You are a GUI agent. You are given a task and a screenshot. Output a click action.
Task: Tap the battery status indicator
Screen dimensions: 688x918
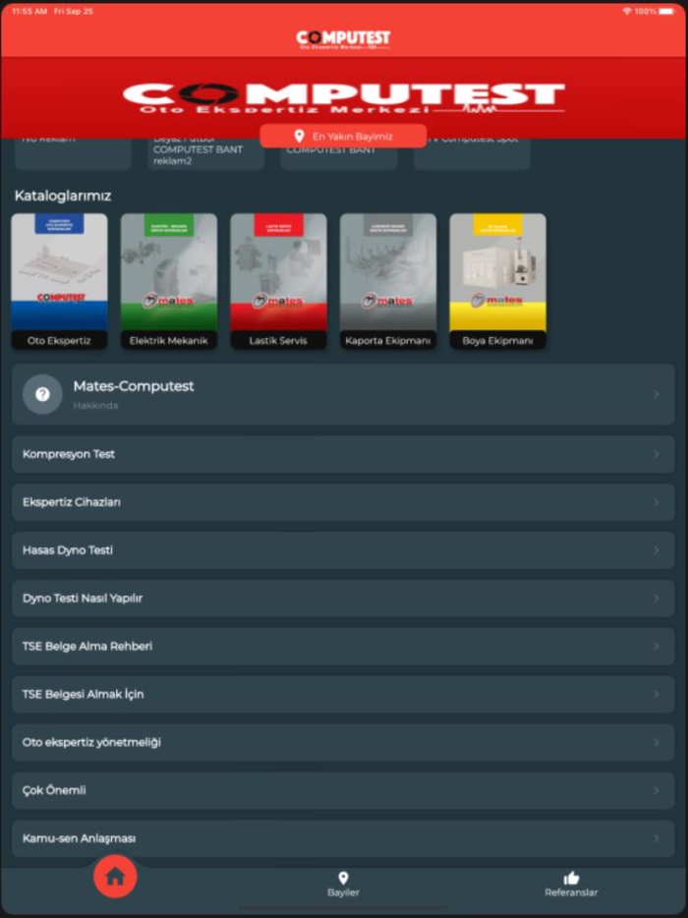pyautogui.click(x=667, y=11)
